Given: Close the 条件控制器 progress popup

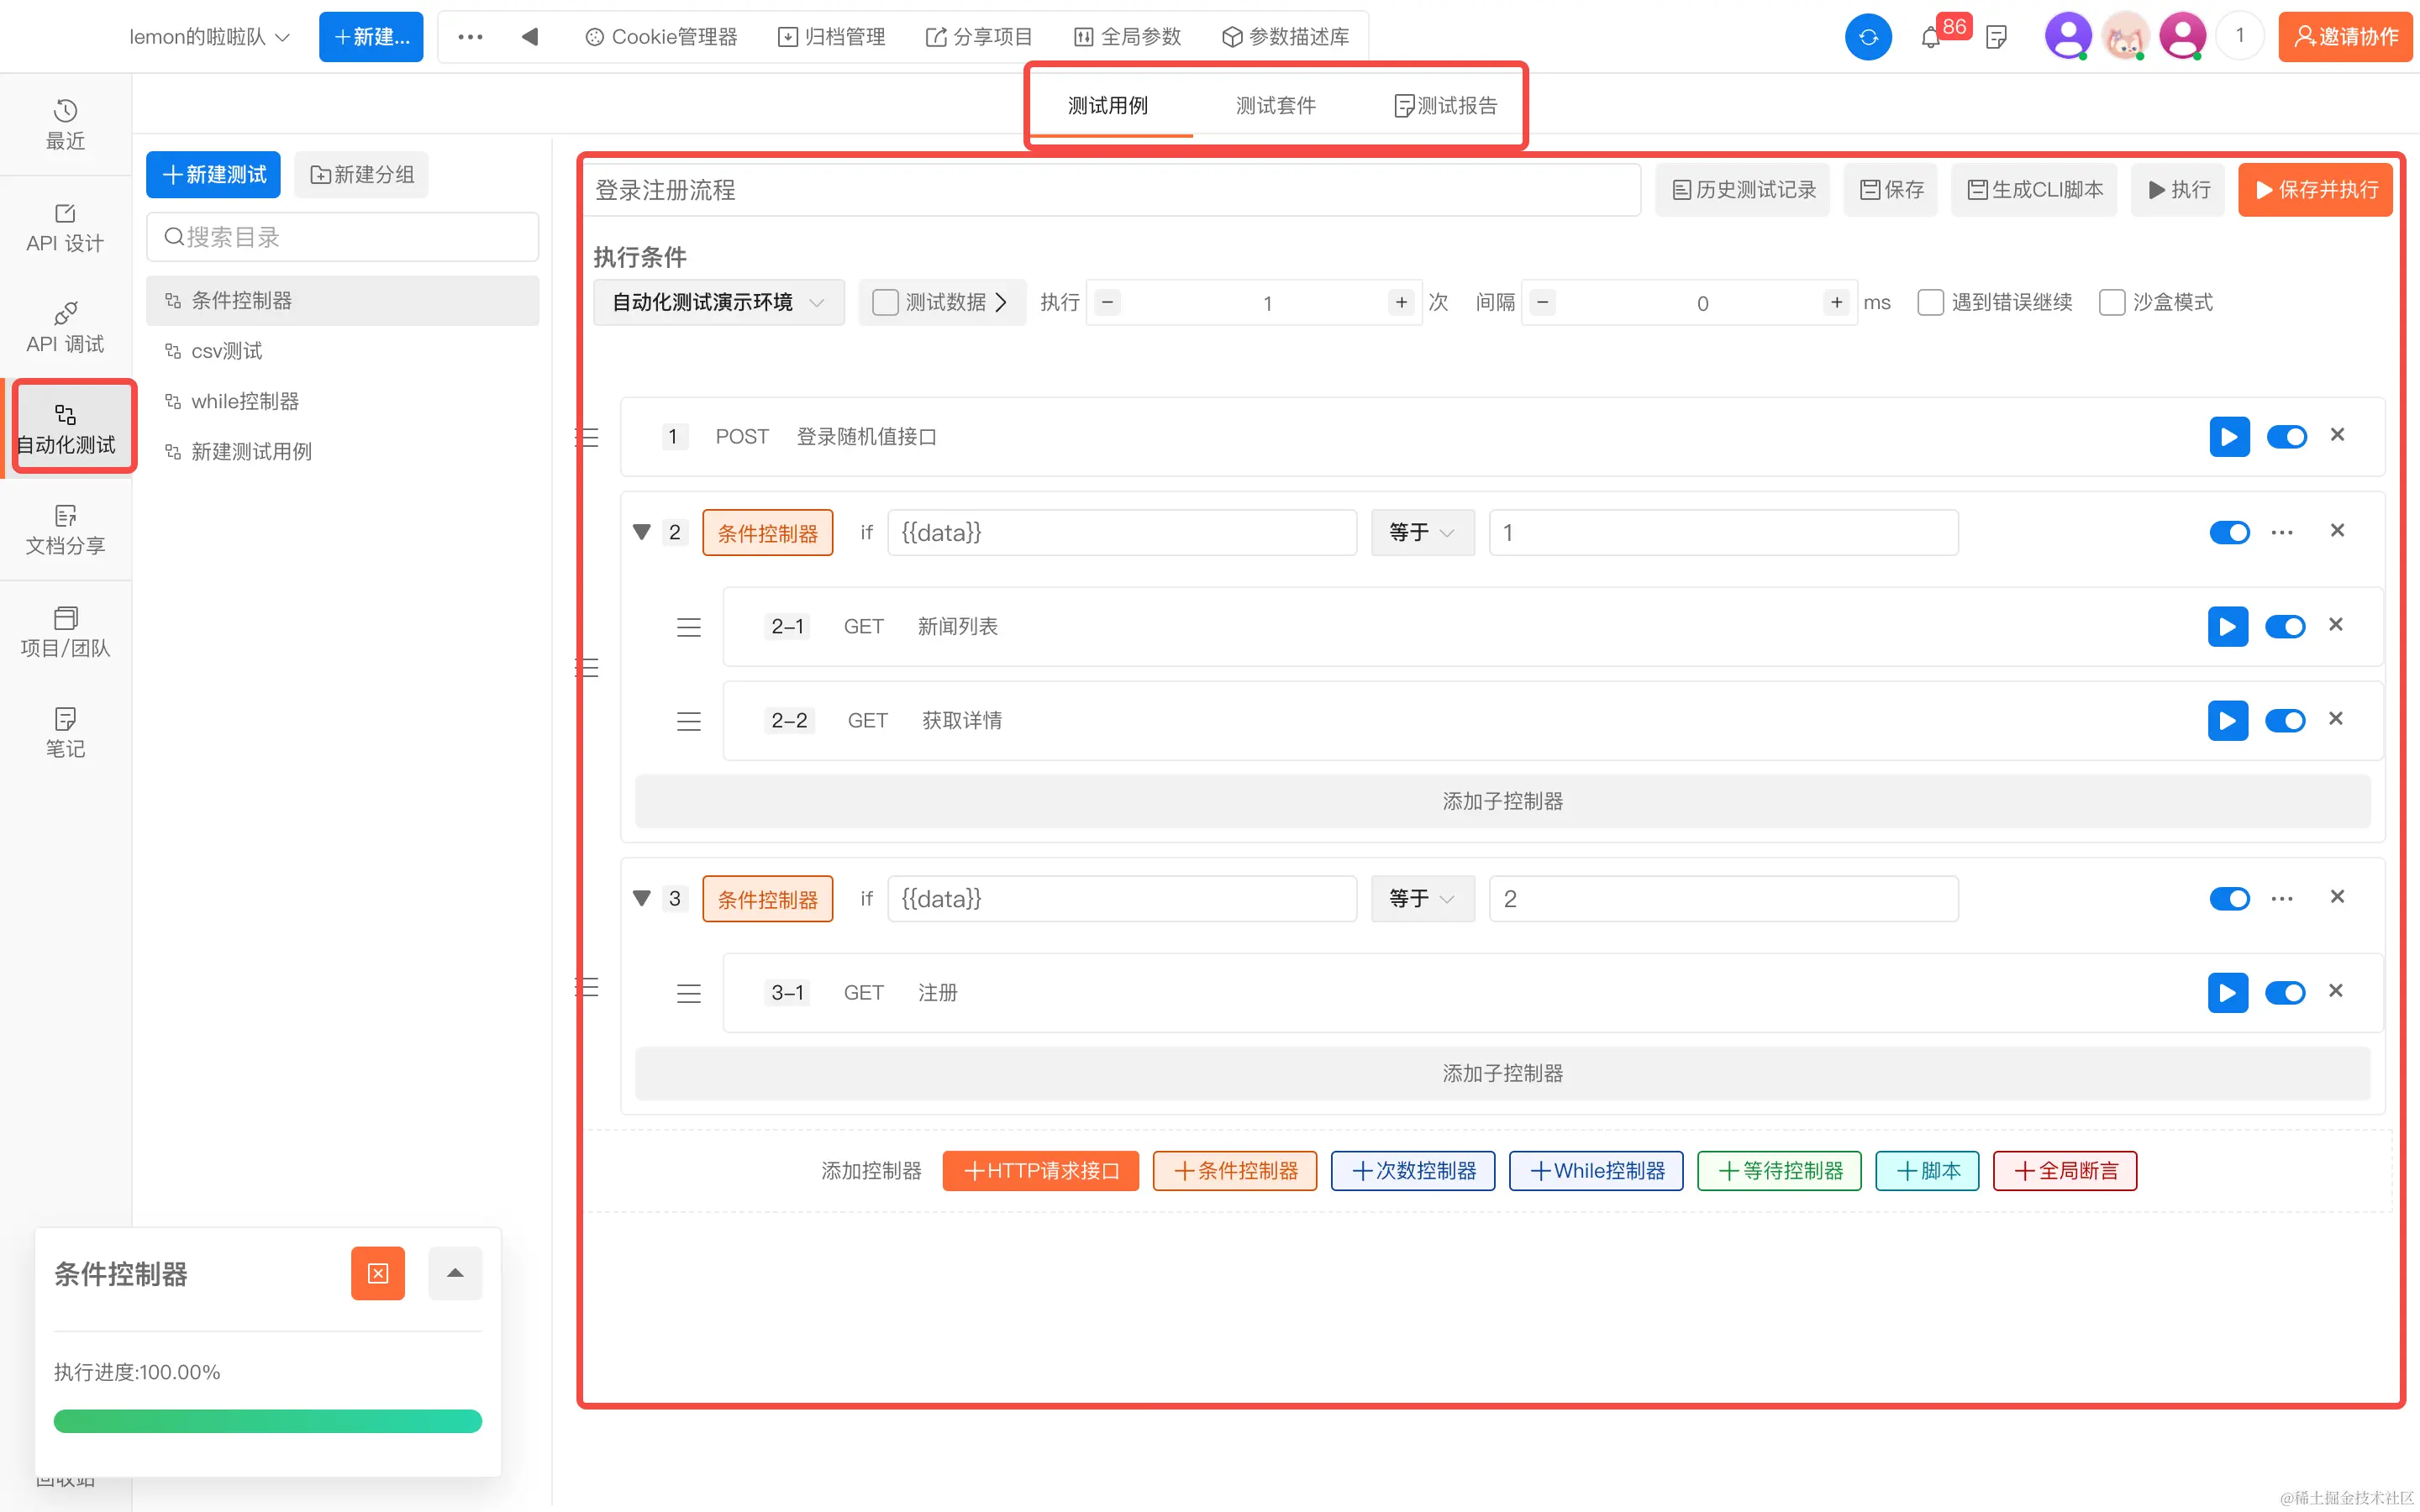Looking at the screenshot, I should [377, 1273].
